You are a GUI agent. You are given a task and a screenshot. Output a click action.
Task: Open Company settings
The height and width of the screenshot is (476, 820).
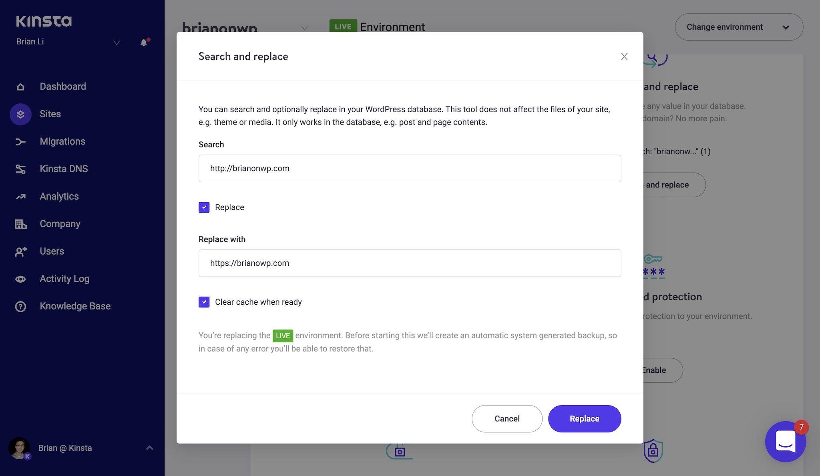(x=60, y=224)
